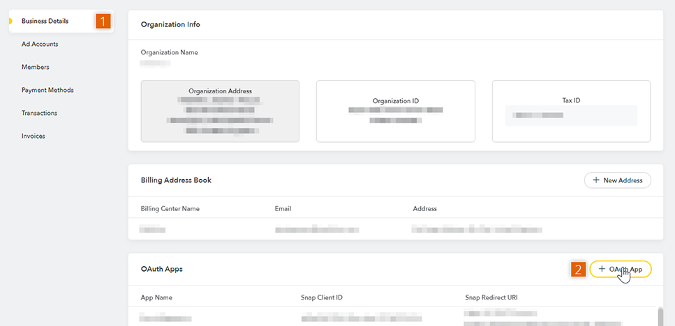Click the Organization Name label
This screenshot has width=675, height=326.
[x=169, y=52]
